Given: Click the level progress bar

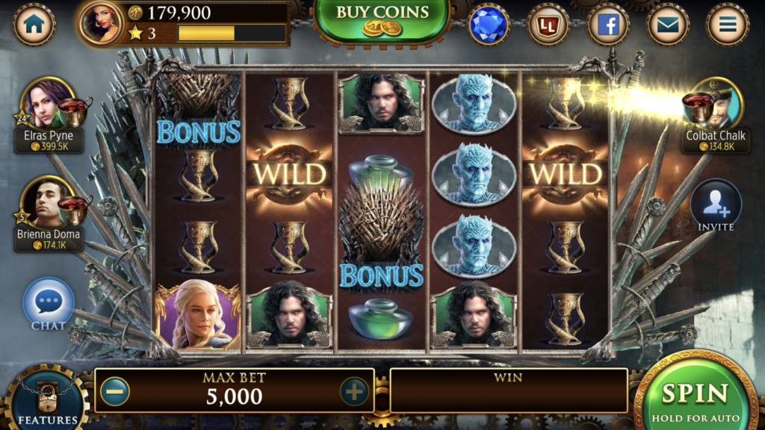Looking at the screenshot, I should coord(232,34).
